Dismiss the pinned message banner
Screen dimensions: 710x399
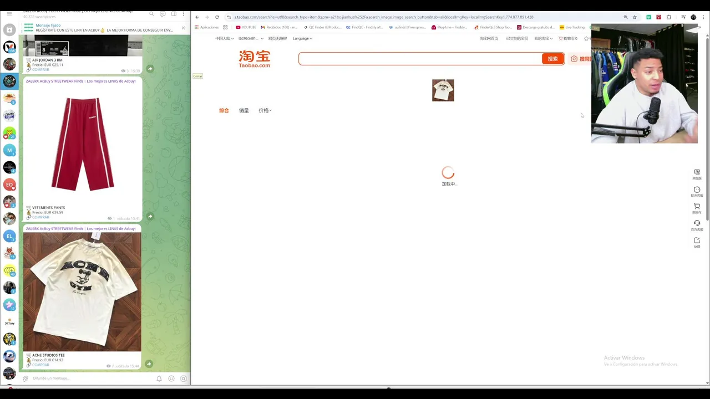pos(184,28)
